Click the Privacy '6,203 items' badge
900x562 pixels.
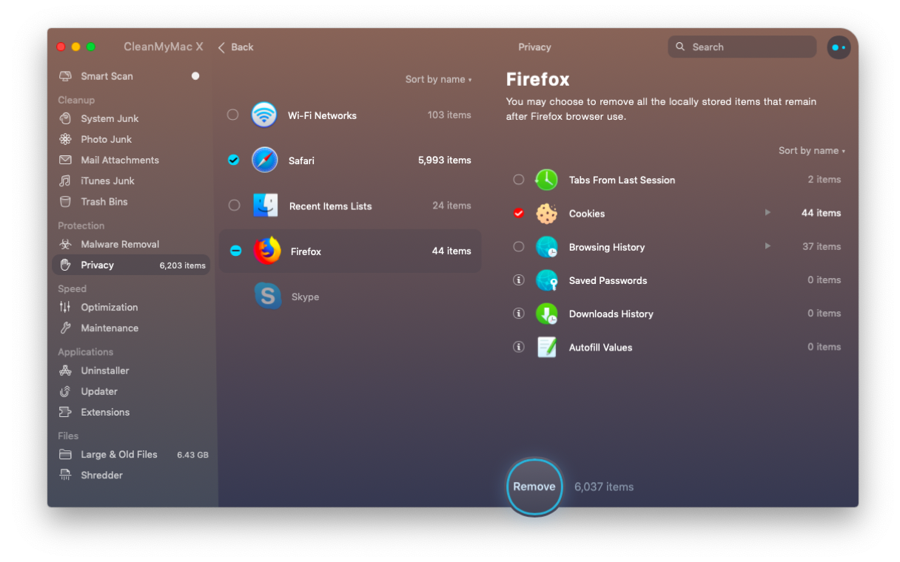point(183,265)
